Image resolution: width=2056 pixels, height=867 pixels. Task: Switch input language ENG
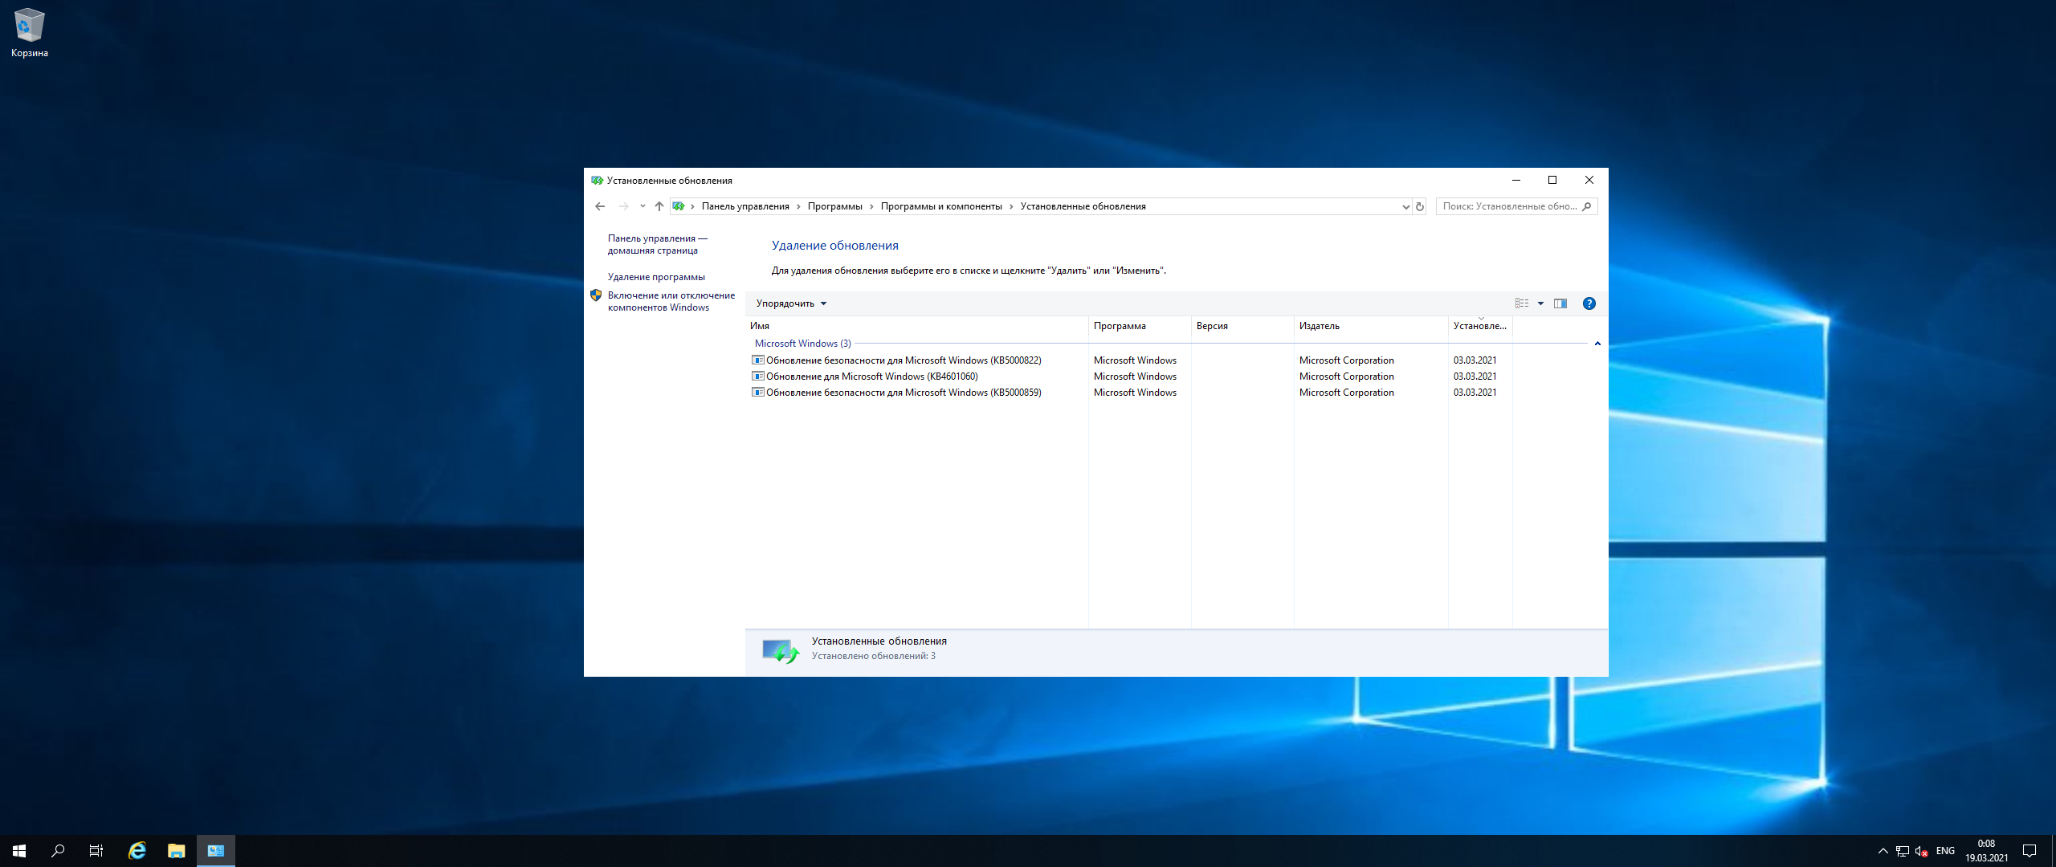point(1945,851)
